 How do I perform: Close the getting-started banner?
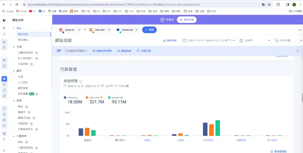298,51
